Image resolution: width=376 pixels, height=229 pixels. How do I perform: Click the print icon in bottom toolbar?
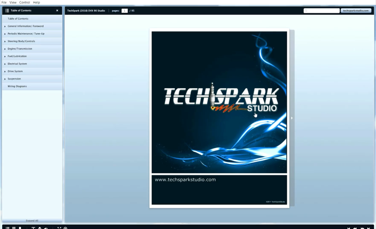click(x=40, y=228)
